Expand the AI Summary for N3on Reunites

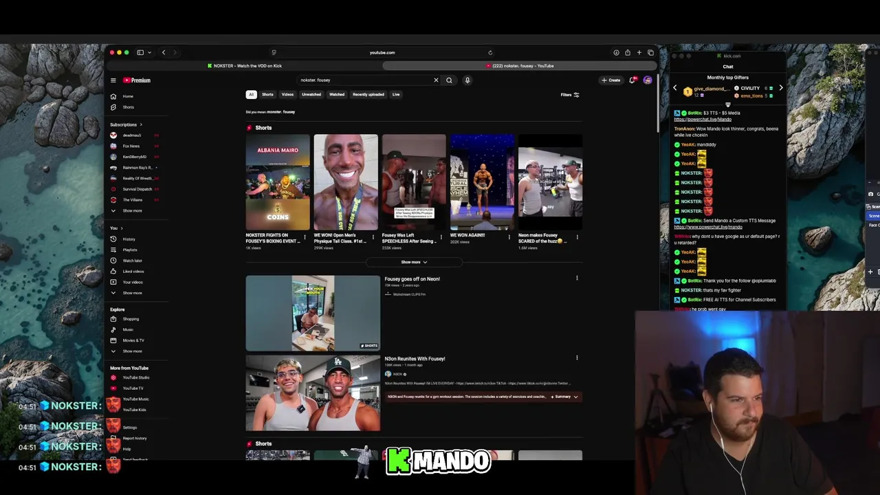point(564,397)
